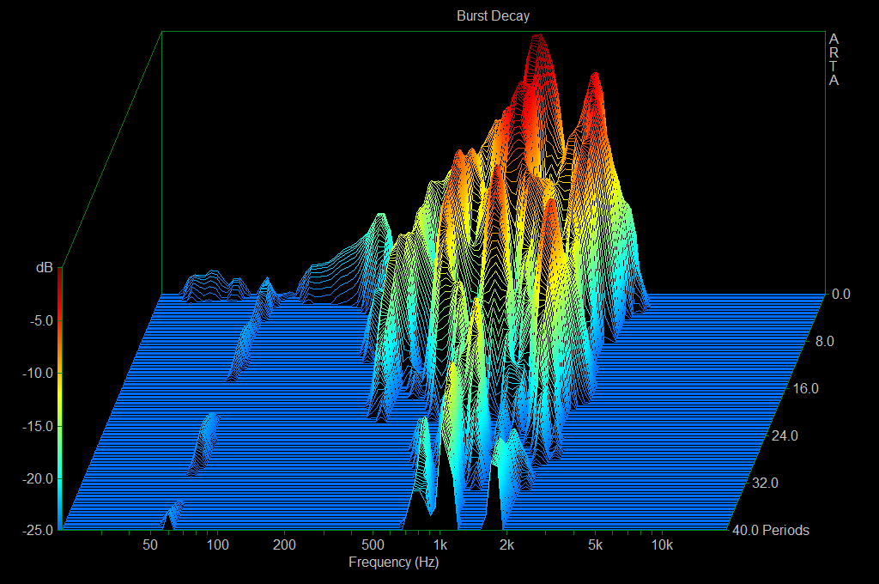The image size is (879, 584).
Task: Click the dB axis label
Action: pos(45,268)
